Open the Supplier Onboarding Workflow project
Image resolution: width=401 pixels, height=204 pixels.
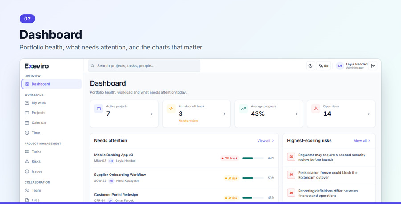click(x=120, y=175)
